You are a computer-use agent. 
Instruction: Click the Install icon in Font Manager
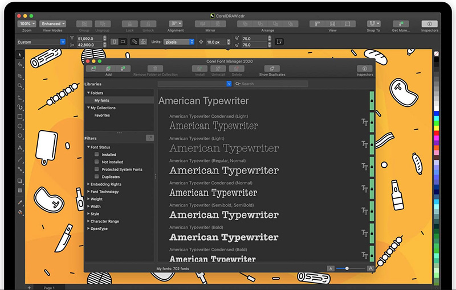[199, 69]
